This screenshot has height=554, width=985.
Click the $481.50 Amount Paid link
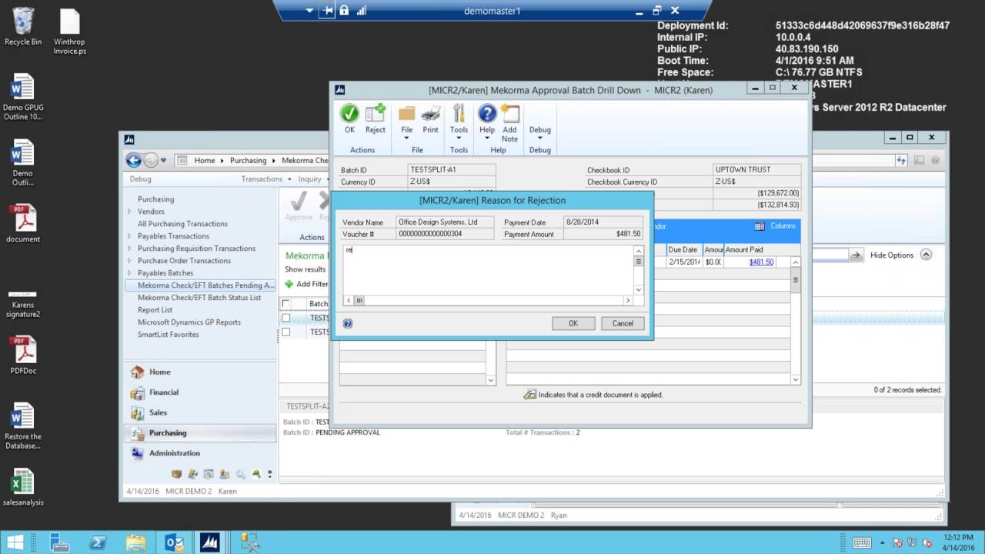[x=761, y=262]
